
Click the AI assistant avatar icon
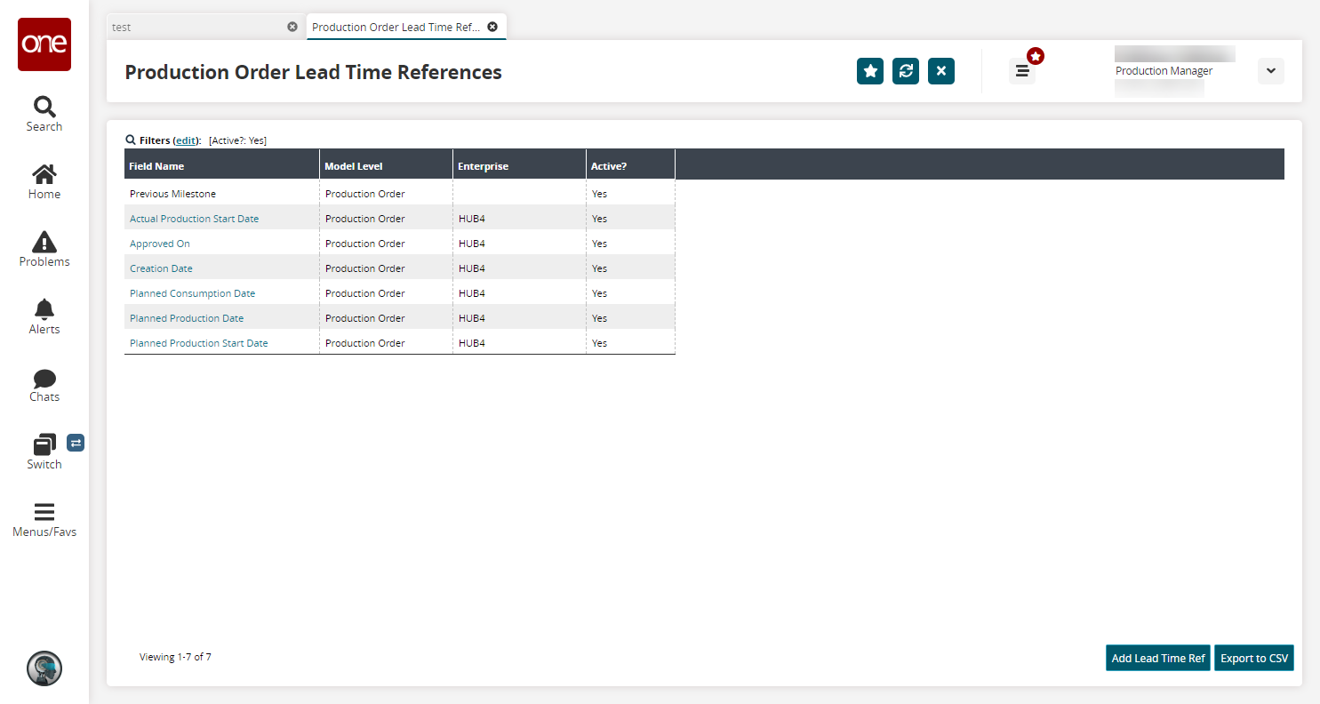(44, 668)
